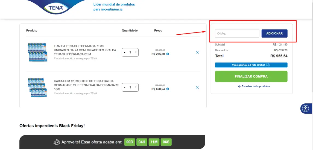Click the stopwatch icon in offer countdown
This screenshot has width=313, height=150.
[x=57, y=142]
